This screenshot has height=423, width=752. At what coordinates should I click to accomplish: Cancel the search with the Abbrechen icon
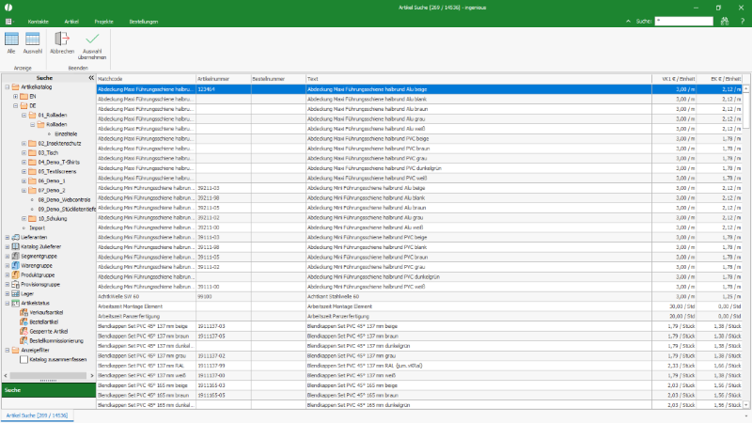tap(62, 39)
